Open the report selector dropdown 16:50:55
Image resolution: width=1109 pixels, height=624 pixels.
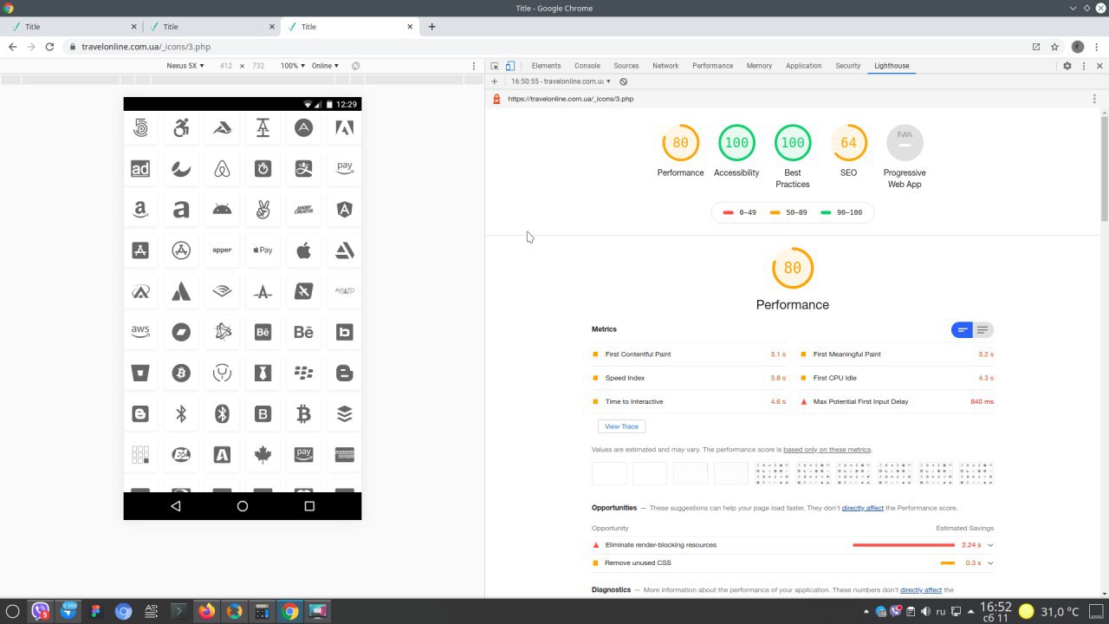tap(561, 81)
